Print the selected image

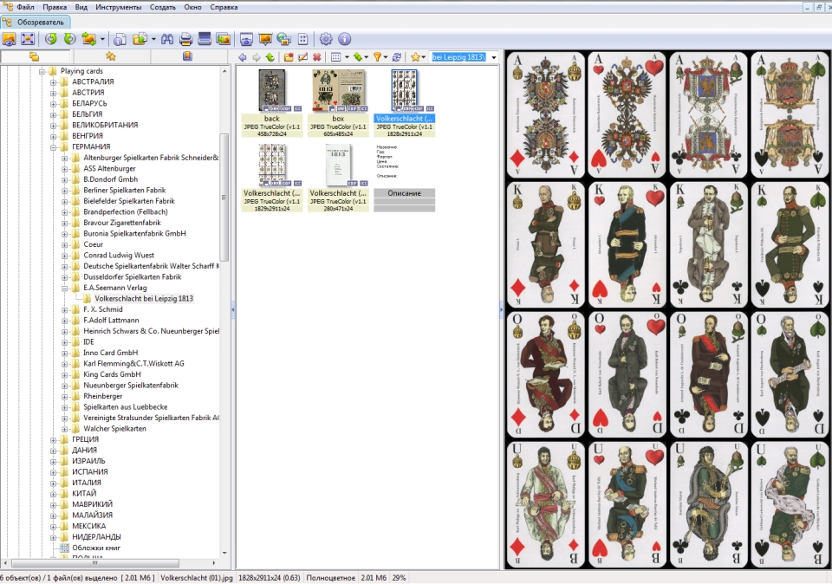click(185, 39)
